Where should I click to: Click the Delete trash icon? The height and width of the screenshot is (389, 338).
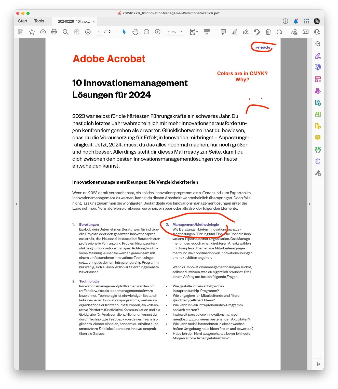268,32
